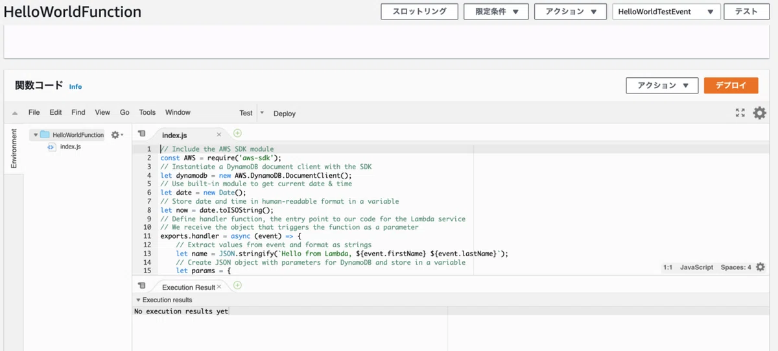The width and height of the screenshot is (778, 351).
Task: Click the 'No execution results yet' text
Action: tap(181, 311)
